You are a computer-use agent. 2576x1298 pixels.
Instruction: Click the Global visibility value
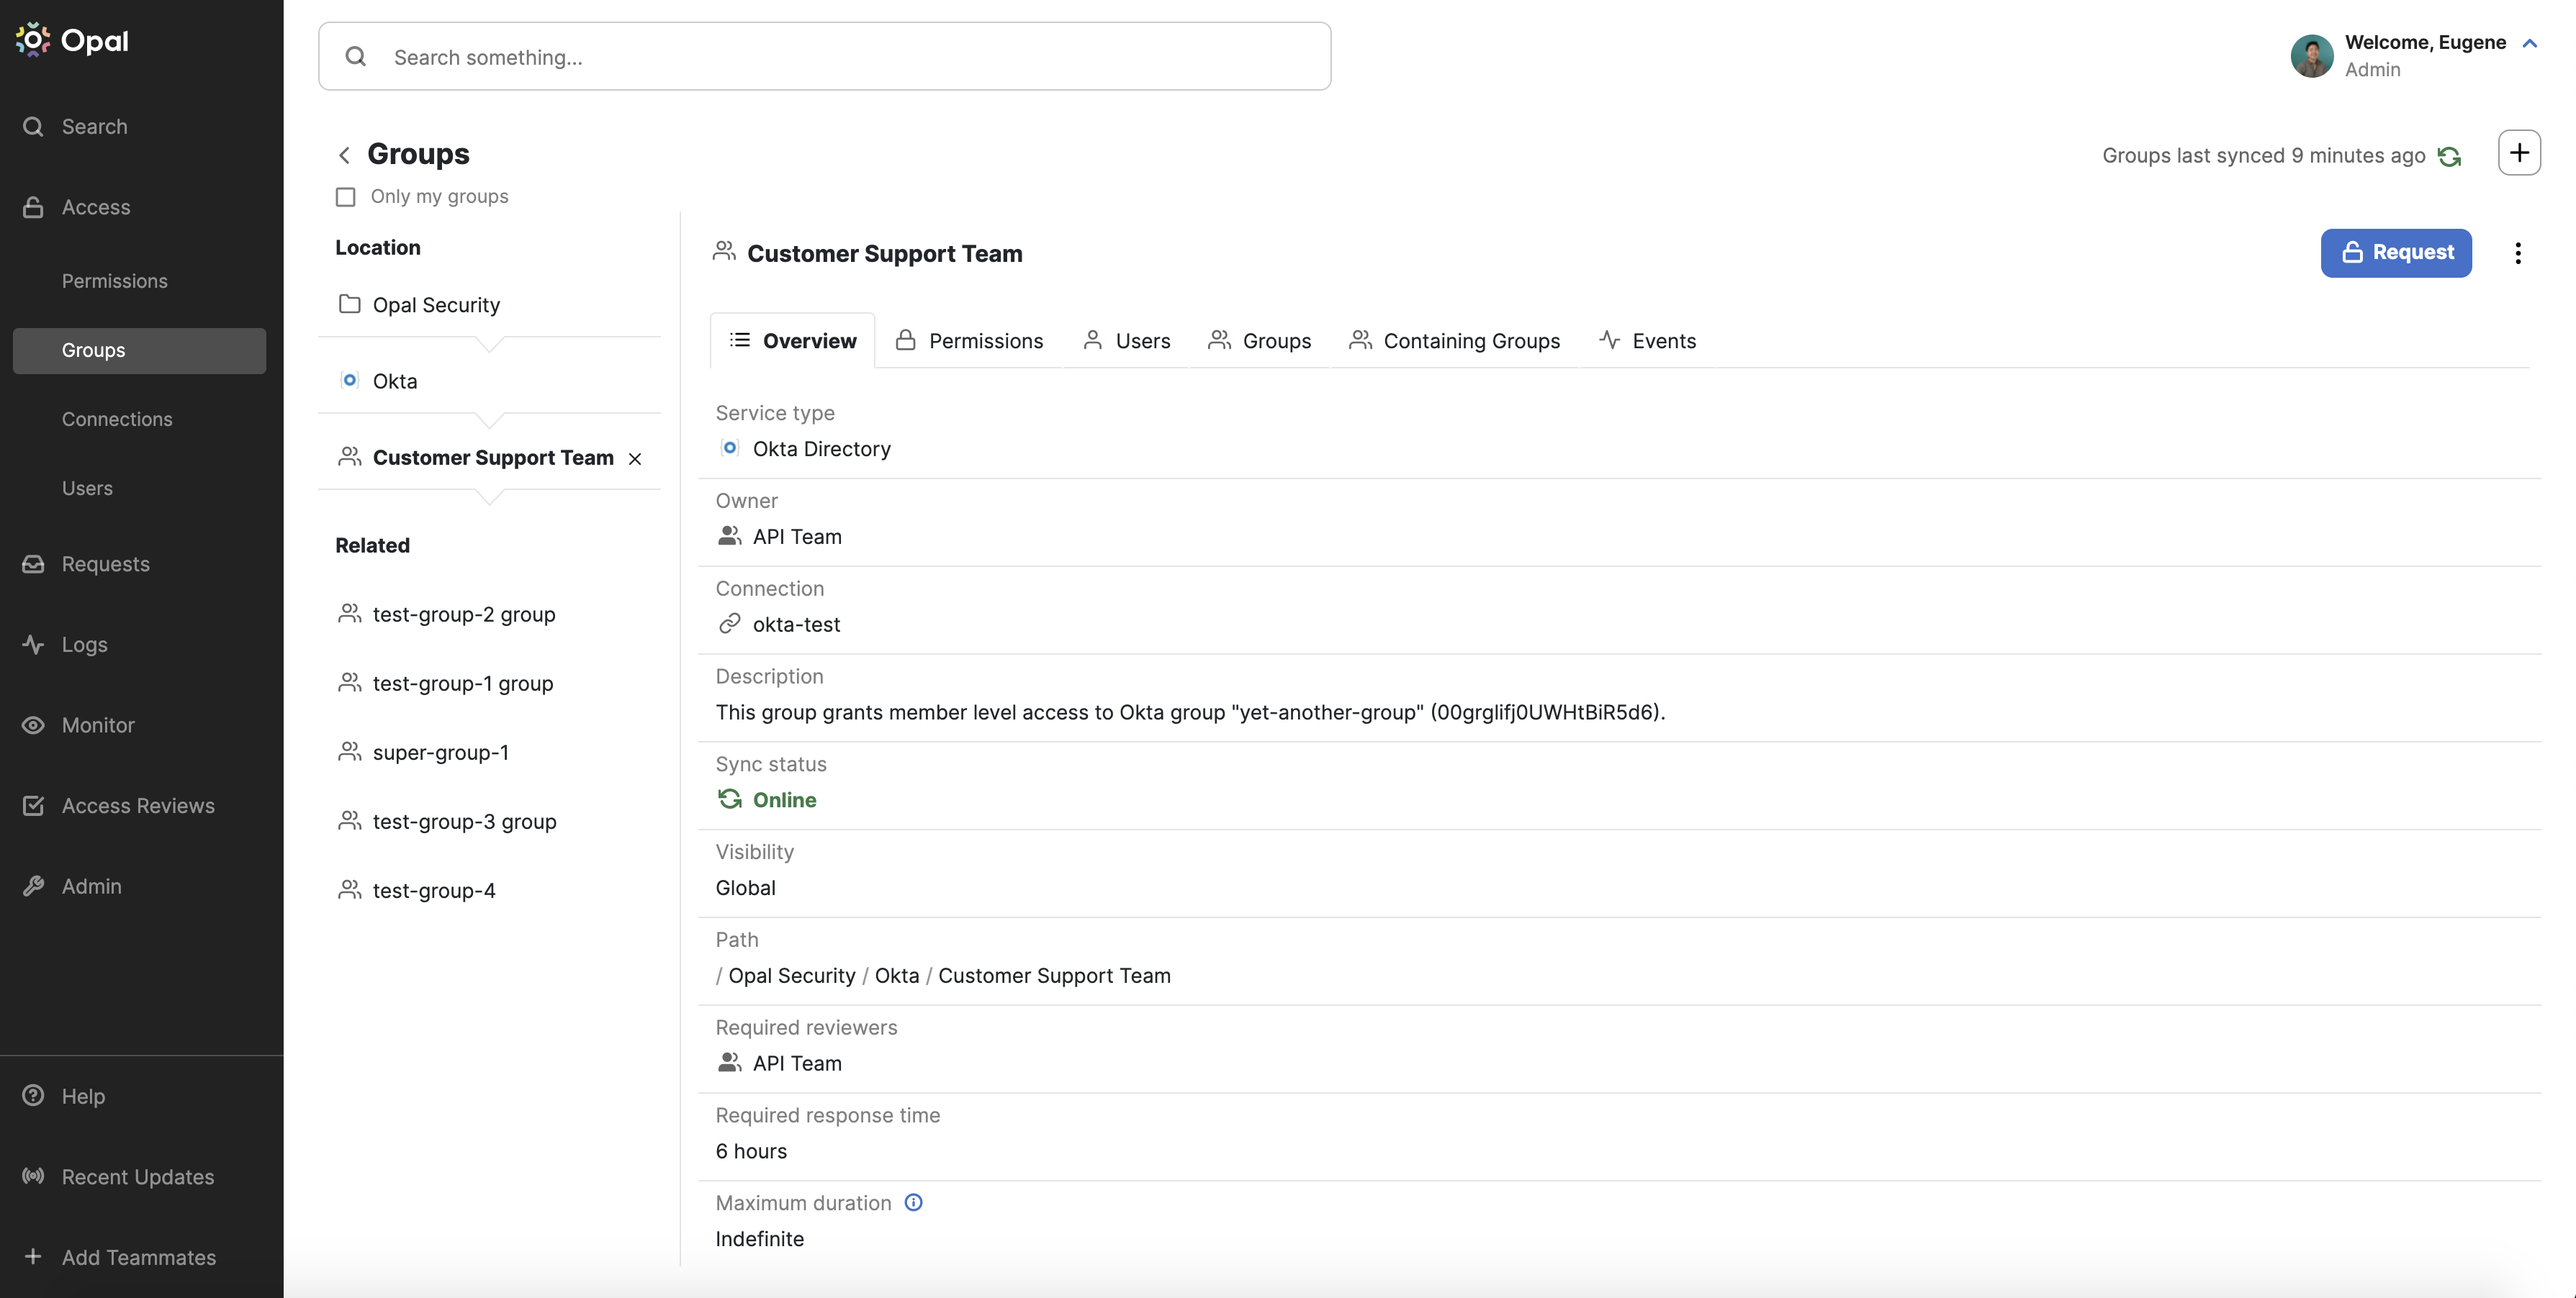pyautogui.click(x=745, y=887)
